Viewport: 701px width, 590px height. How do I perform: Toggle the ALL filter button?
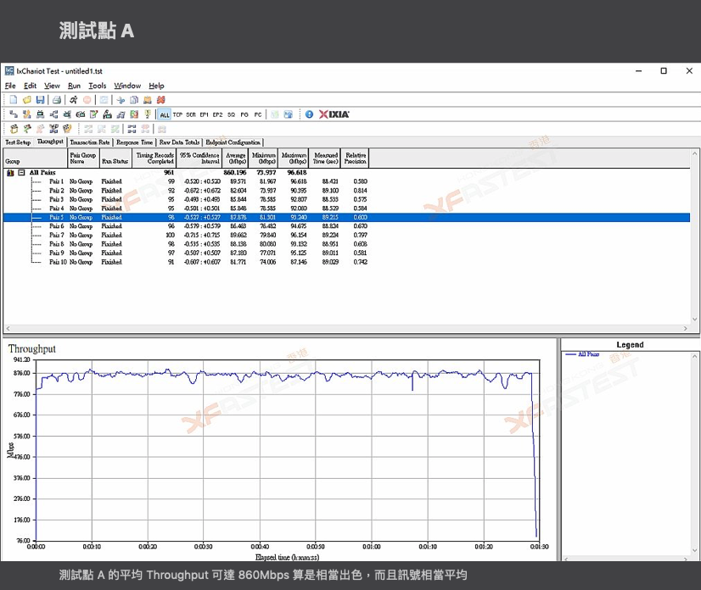click(165, 114)
